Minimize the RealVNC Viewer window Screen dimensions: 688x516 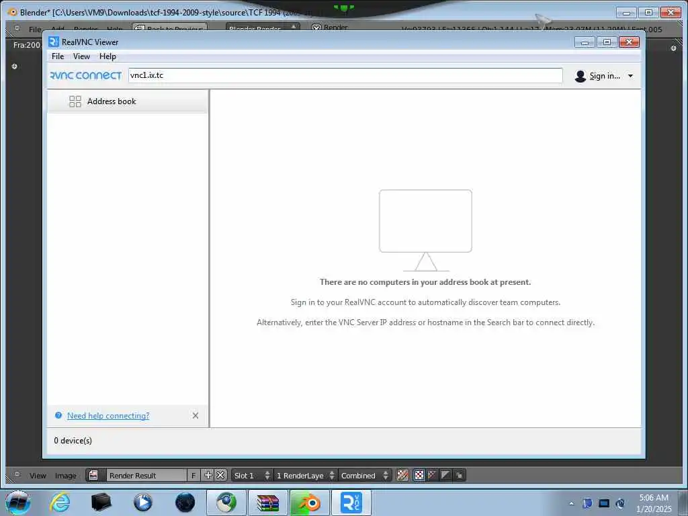(x=585, y=42)
